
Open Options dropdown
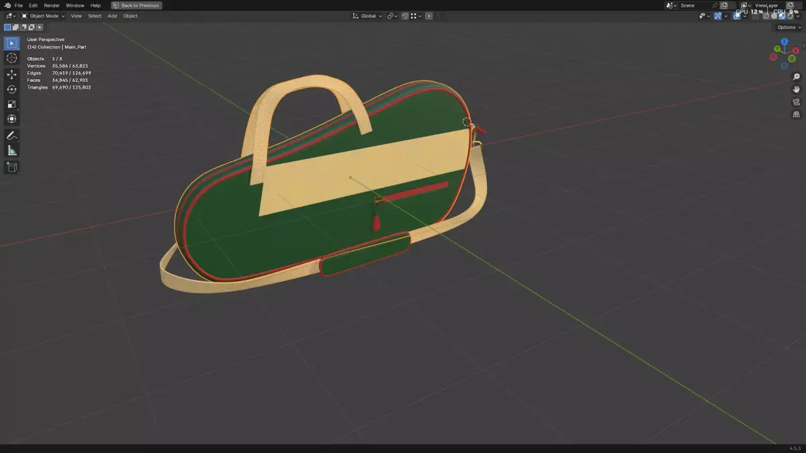click(789, 28)
